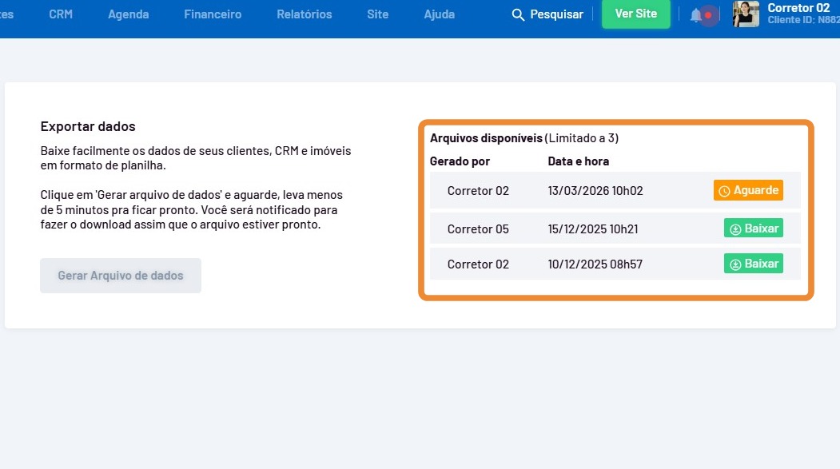Select the Relatórios menu item
840x469 pixels.
pyautogui.click(x=304, y=14)
